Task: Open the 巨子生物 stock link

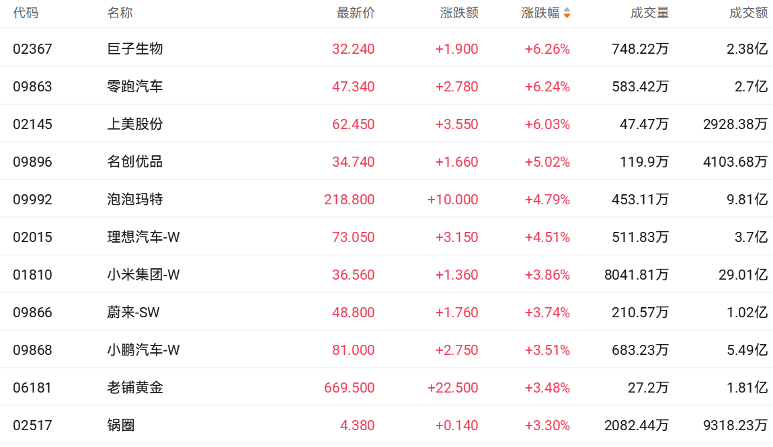Action: (135, 49)
